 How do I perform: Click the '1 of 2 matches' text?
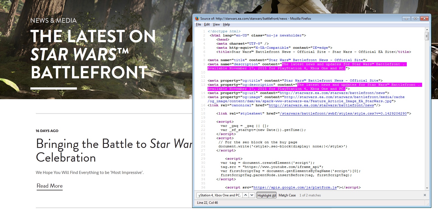pos(310,195)
